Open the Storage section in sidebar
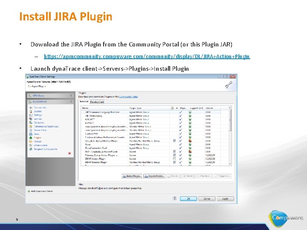The image size is (307, 230). click(38, 141)
